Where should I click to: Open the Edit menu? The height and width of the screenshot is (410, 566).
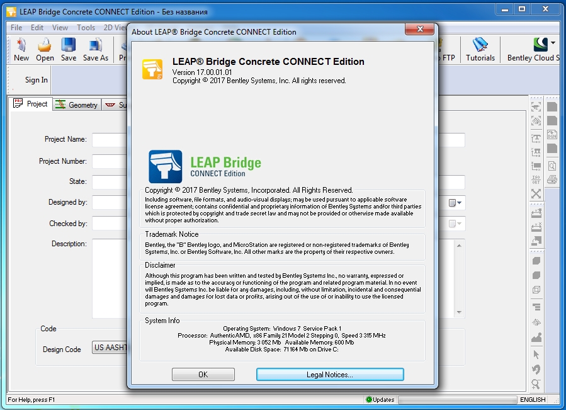(x=37, y=28)
